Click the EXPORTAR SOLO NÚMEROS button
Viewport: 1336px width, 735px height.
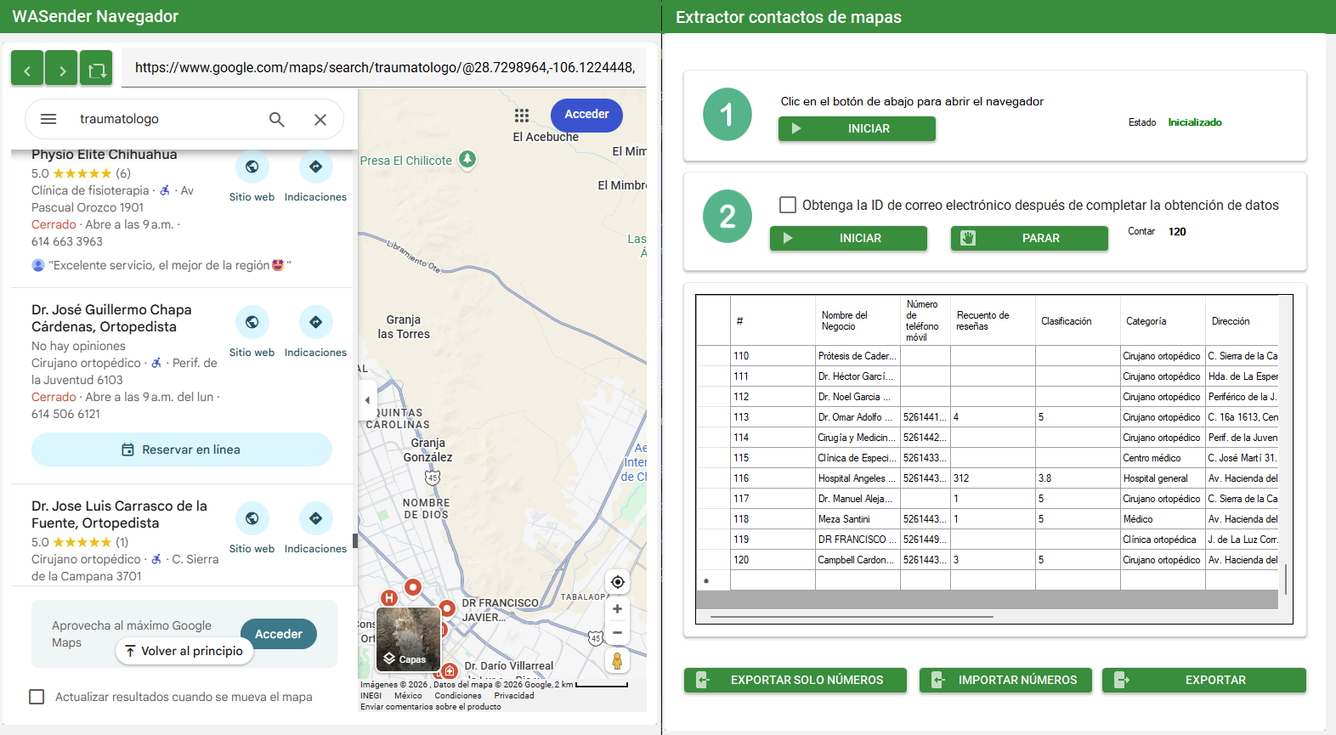pos(795,680)
